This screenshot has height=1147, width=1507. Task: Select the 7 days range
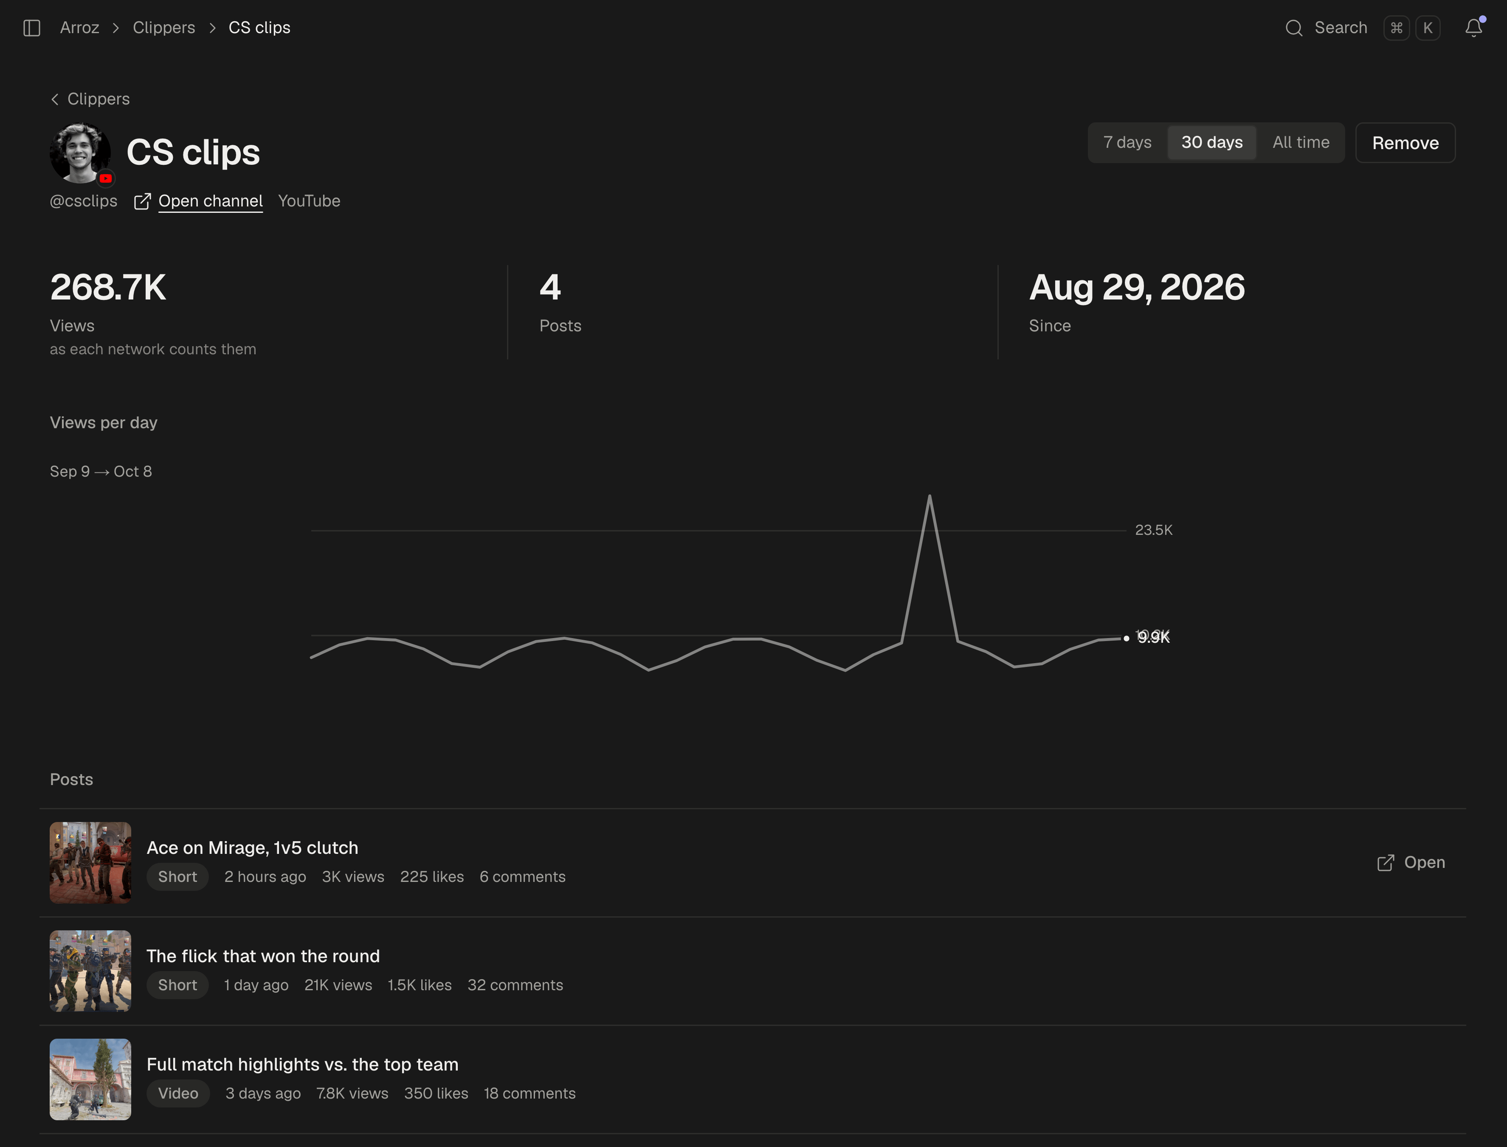pyautogui.click(x=1127, y=143)
